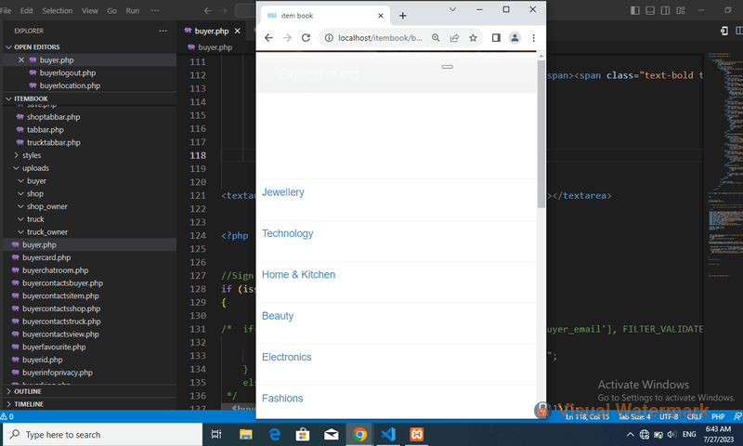Open buyerchatroom.php file
The height and width of the screenshot is (446, 743).
[56, 270]
